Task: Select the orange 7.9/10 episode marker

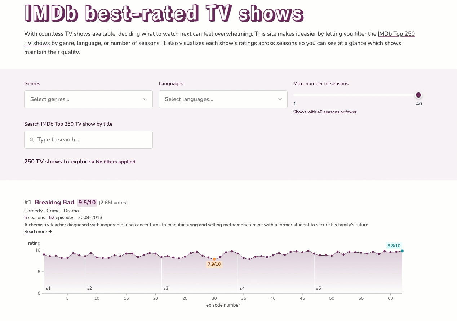Action: tap(214, 259)
